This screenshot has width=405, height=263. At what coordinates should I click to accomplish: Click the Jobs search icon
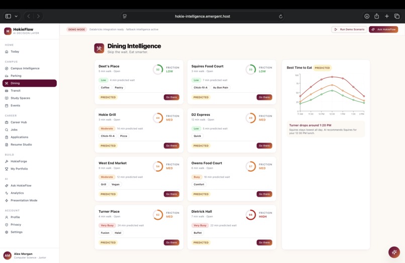click(7, 130)
